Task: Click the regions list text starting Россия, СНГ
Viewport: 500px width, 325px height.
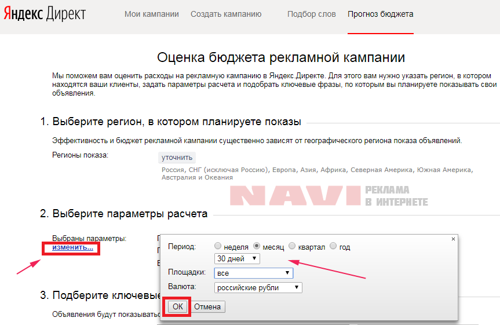Action: click(x=317, y=173)
